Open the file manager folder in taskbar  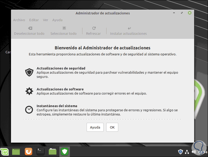pyautogui.click(x=53, y=152)
